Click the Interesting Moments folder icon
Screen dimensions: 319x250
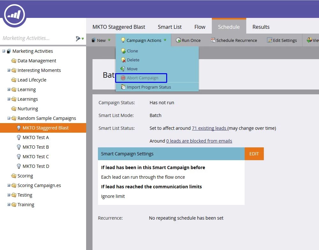click(x=14, y=70)
